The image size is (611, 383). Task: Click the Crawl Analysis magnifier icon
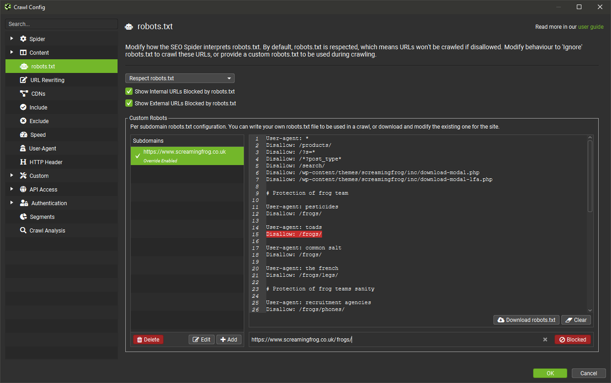click(x=23, y=231)
